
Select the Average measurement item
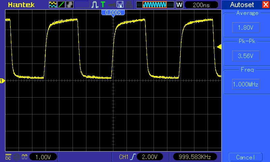pos(245,28)
